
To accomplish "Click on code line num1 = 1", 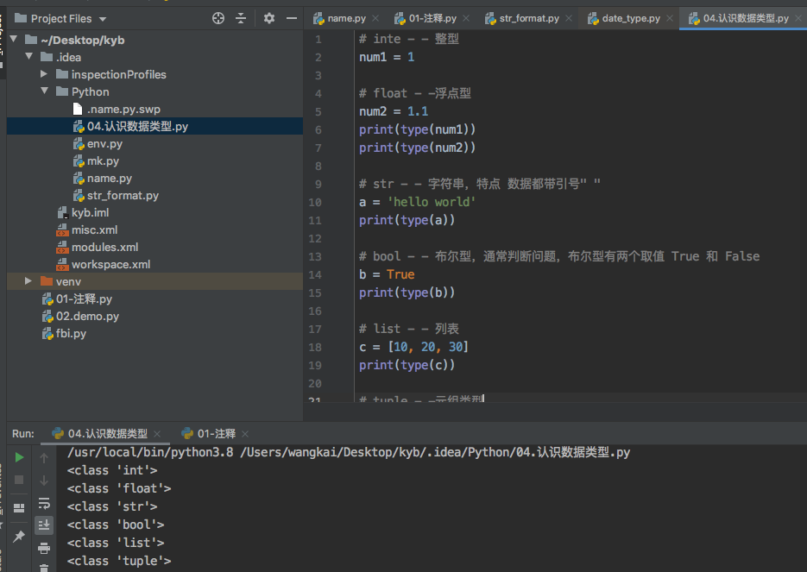I will tap(387, 57).
